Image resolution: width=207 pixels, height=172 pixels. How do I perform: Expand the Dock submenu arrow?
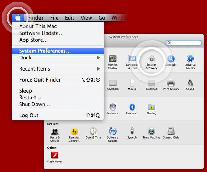point(99,58)
